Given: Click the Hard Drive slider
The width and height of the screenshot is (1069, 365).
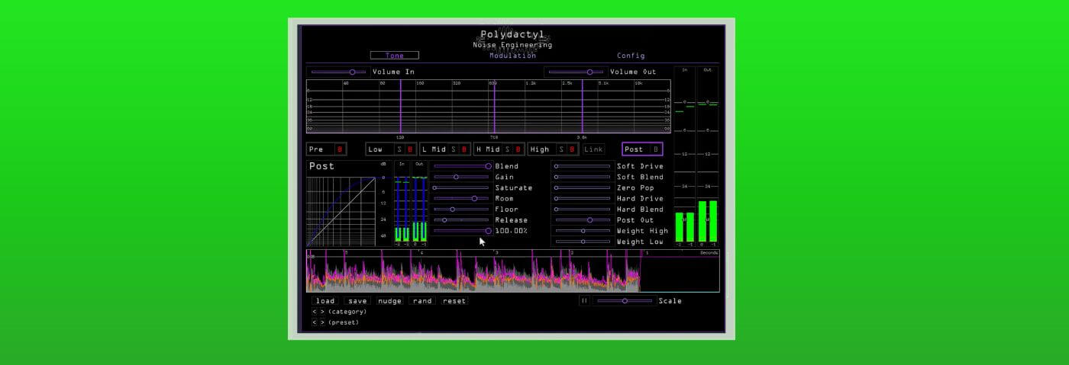Looking at the screenshot, I should point(583,198).
